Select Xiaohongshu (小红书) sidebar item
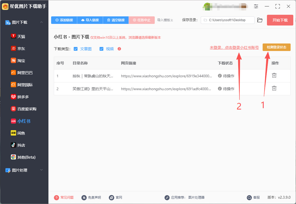Viewport: 296px width, 204px height. pyautogui.click(x=20, y=121)
